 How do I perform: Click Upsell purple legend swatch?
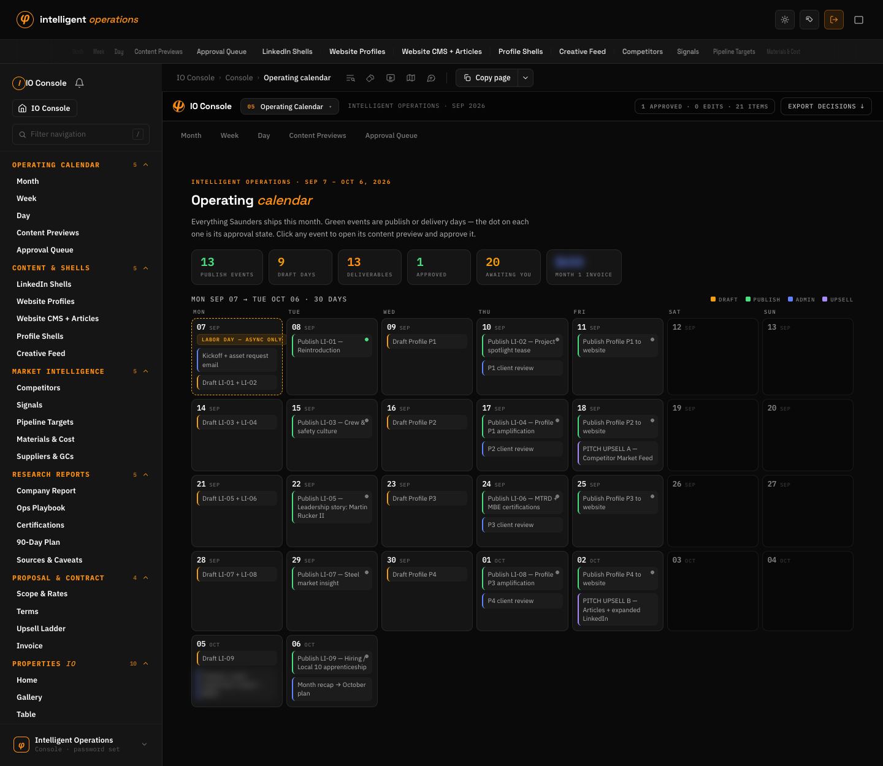point(825,299)
